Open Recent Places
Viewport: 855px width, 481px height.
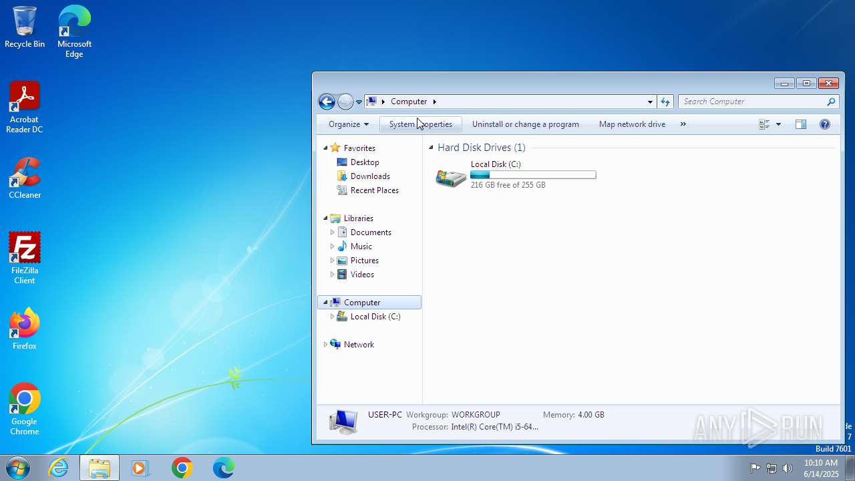click(x=374, y=190)
